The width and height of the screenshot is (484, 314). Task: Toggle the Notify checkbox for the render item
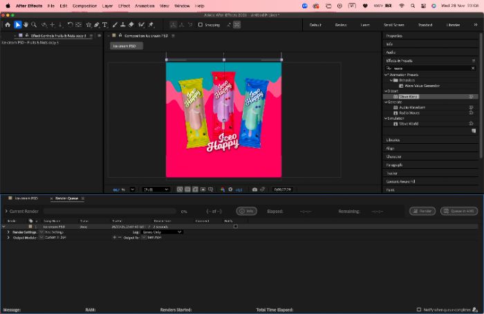236,226
